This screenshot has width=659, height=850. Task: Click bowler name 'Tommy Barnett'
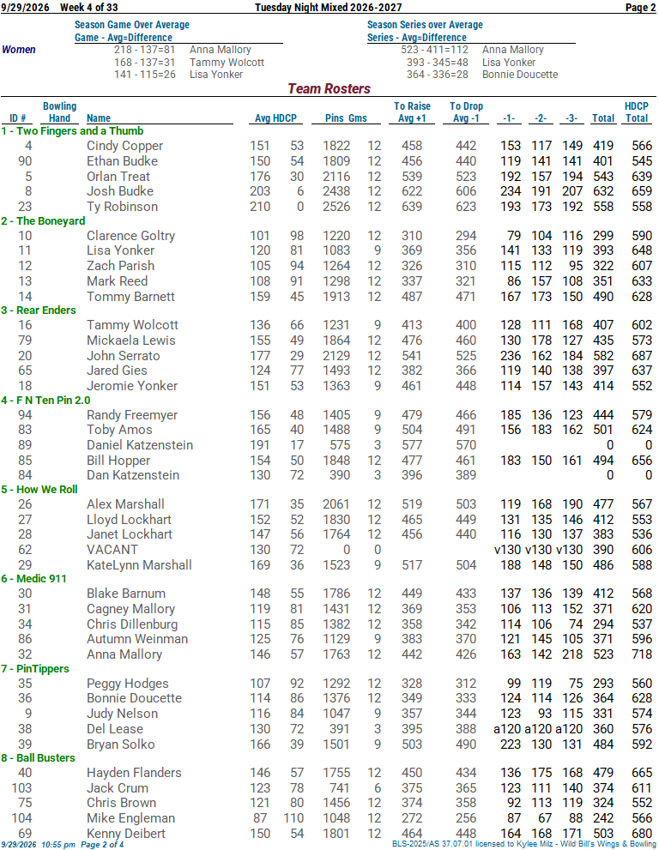[130, 297]
